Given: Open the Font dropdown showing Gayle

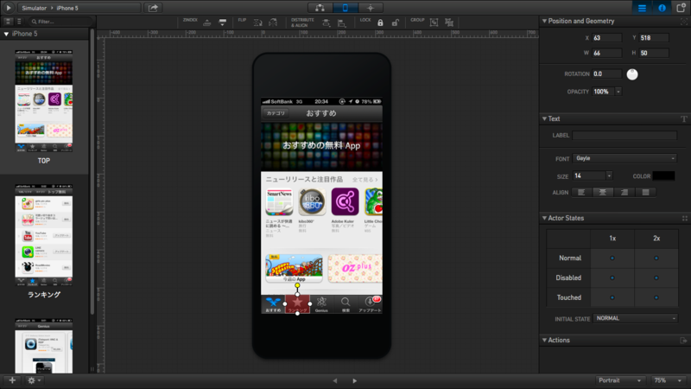Looking at the screenshot, I should [x=624, y=158].
